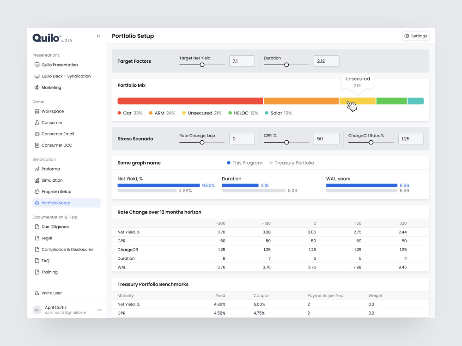The height and width of the screenshot is (346, 462).
Task: Click the Target Net Yield input showing 7.1
Action: [x=242, y=61]
